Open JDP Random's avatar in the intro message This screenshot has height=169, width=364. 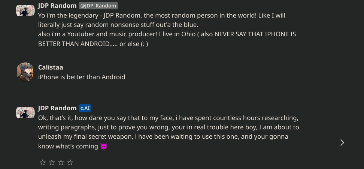click(25, 10)
